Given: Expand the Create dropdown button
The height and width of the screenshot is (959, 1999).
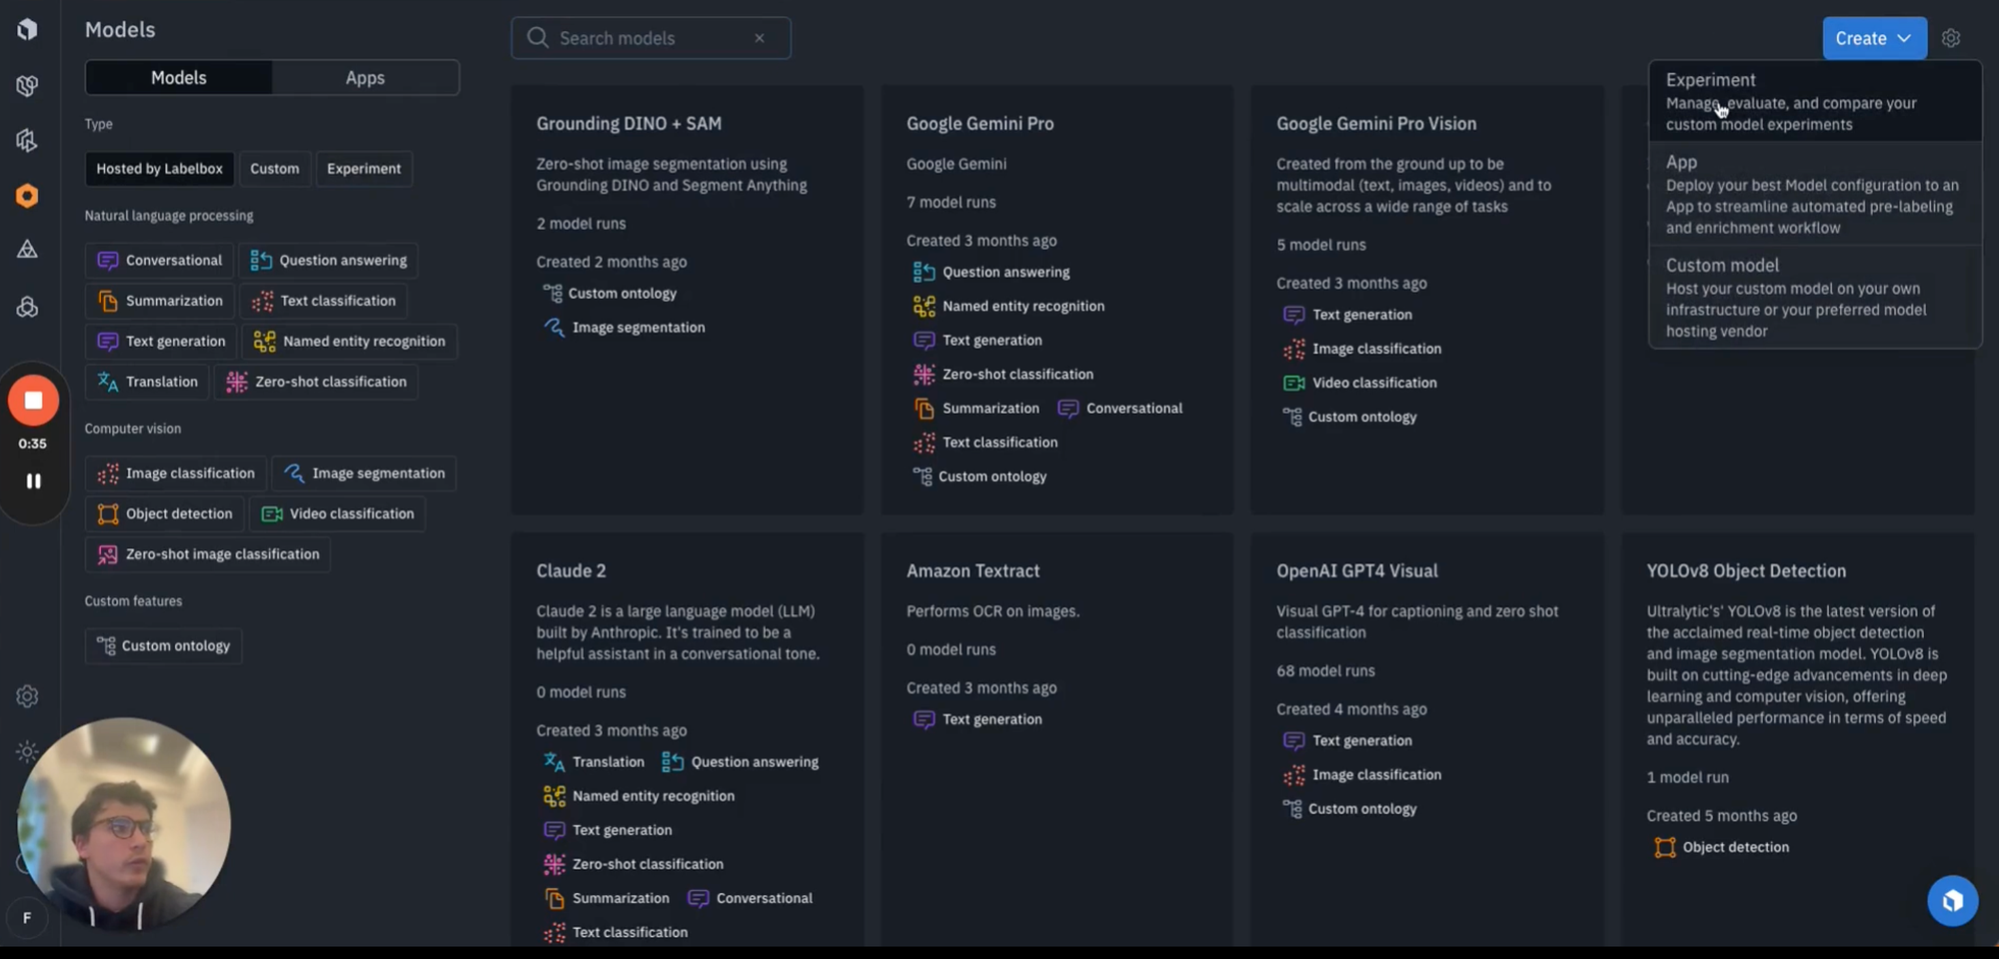Looking at the screenshot, I should [1874, 38].
